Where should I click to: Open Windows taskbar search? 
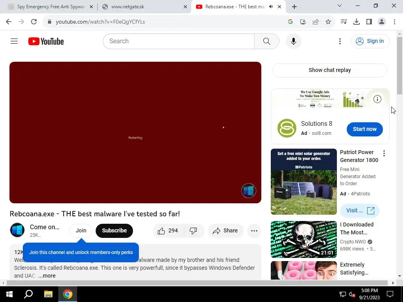(28, 294)
